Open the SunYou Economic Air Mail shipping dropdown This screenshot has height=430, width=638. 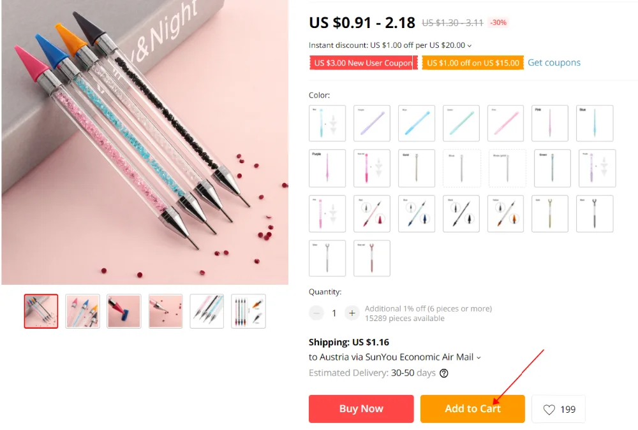[478, 357]
